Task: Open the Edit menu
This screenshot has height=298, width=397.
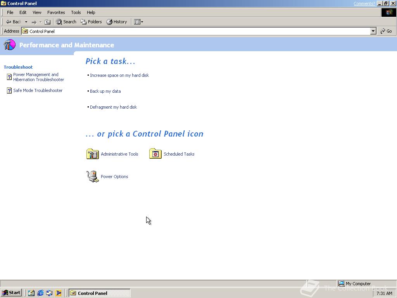Action: [23, 12]
